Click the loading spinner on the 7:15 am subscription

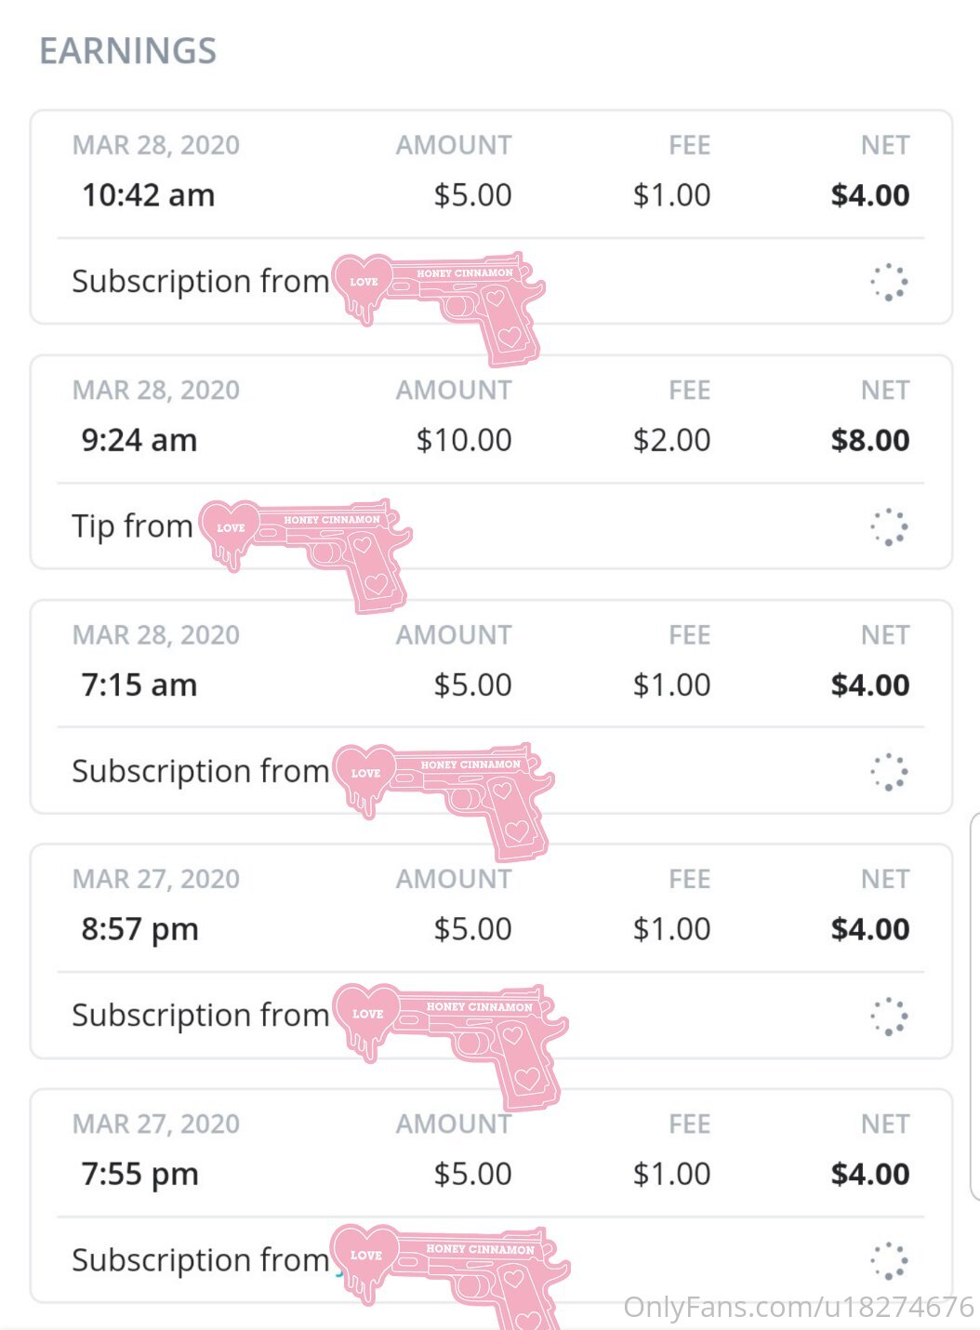point(889,771)
